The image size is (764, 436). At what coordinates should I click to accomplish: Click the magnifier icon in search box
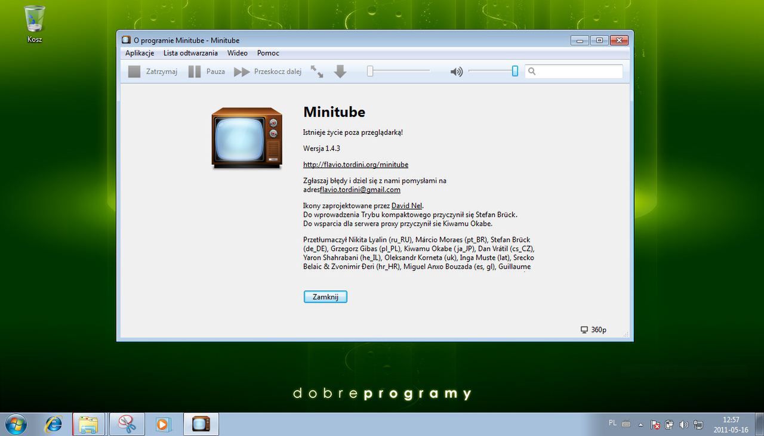coord(532,72)
